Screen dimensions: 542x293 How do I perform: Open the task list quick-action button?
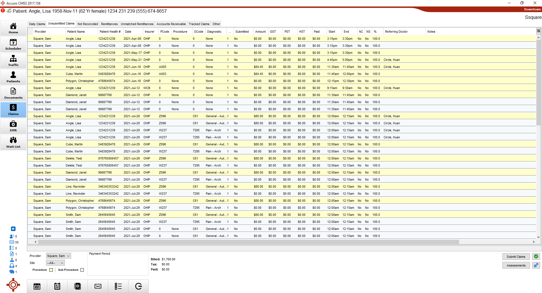pos(118,286)
